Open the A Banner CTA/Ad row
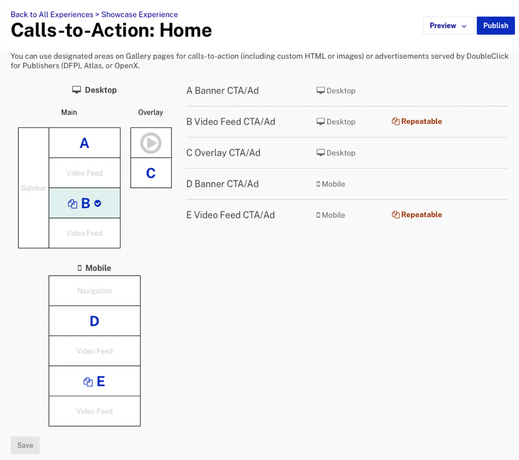 (347, 91)
